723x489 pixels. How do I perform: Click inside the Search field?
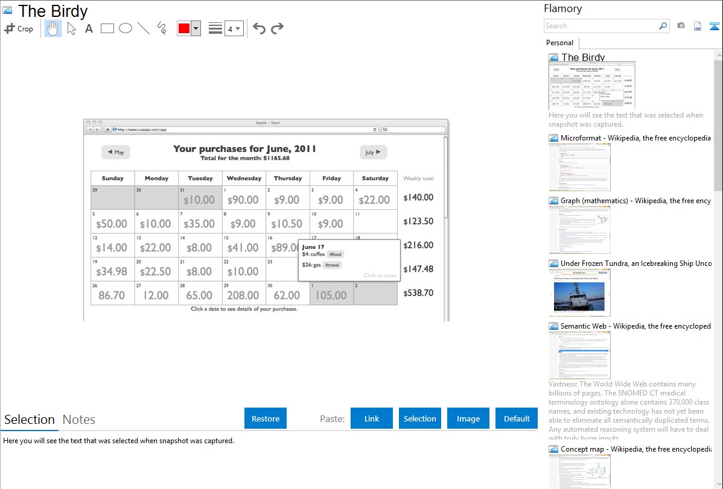[x=600, y=26]
